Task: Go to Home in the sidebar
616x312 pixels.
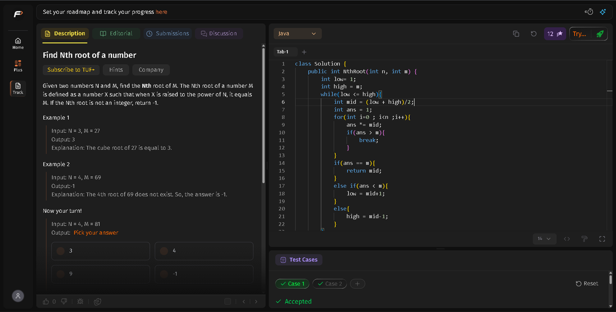Action: tap(18, 43)
